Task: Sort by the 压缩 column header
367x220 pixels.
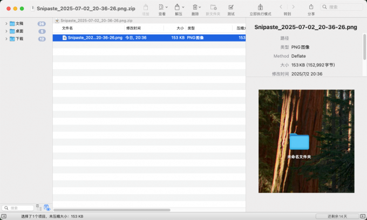Action: [241, 28]
